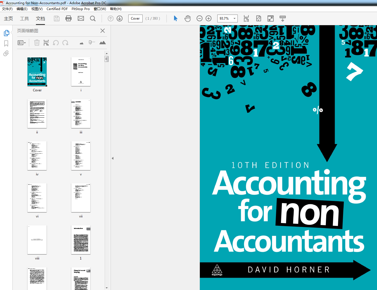Select the Cover page thumbnail
The width and height of the screenshot is (377, 290).
coord(37,72)
